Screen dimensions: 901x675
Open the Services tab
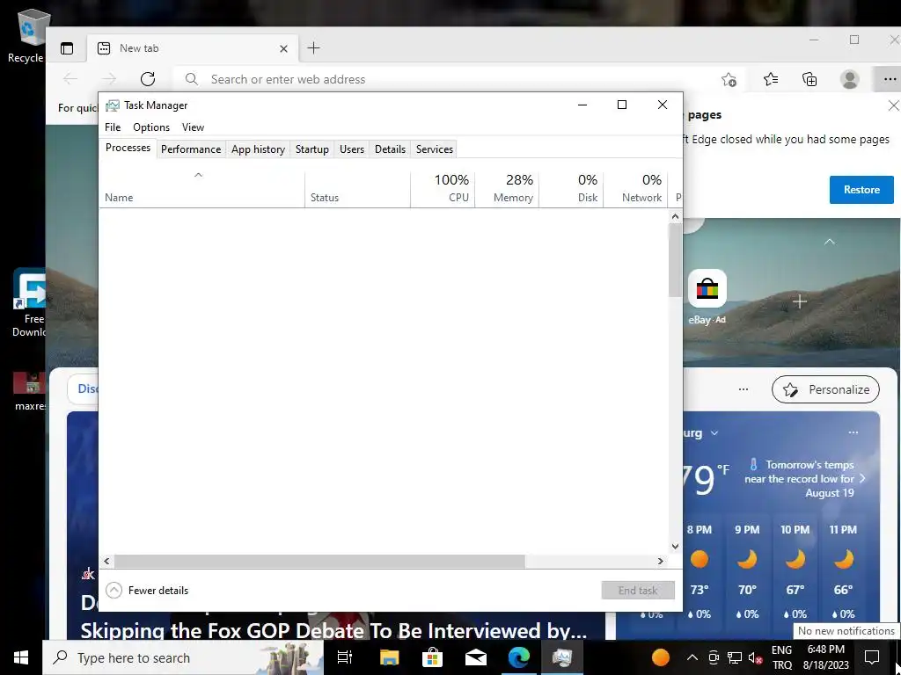coord(435,149)
